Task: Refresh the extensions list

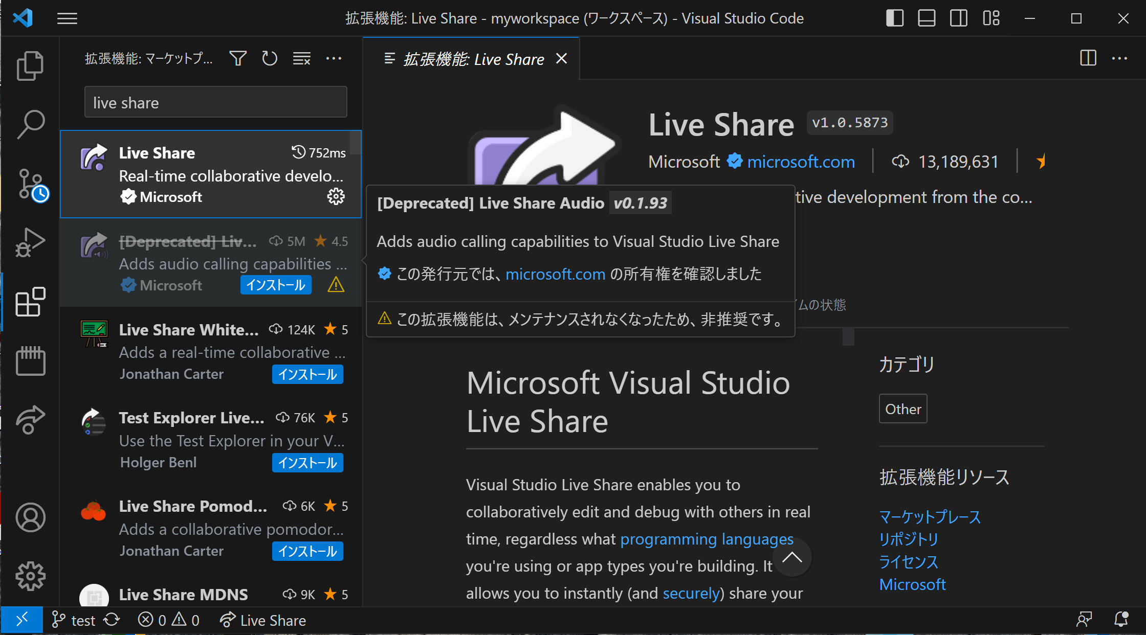Action: 270,59
